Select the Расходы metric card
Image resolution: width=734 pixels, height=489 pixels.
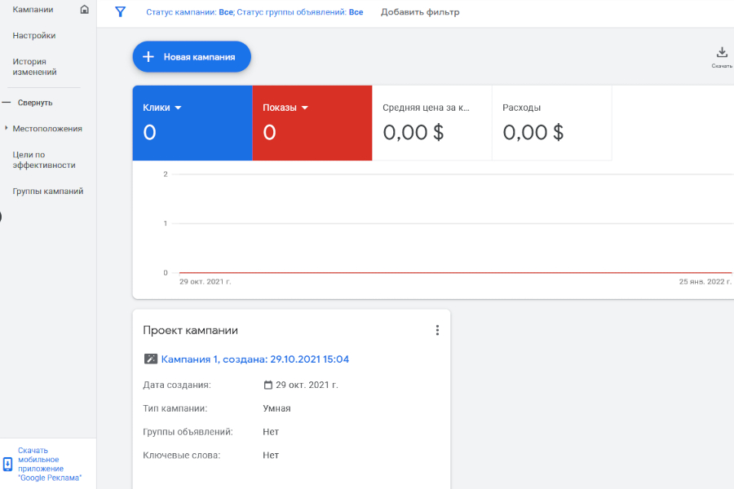[551, 122]
